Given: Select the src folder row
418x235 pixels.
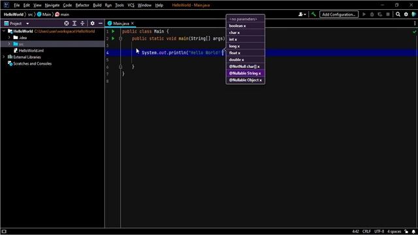Looking at the screenshot, I should coord(52,44).
